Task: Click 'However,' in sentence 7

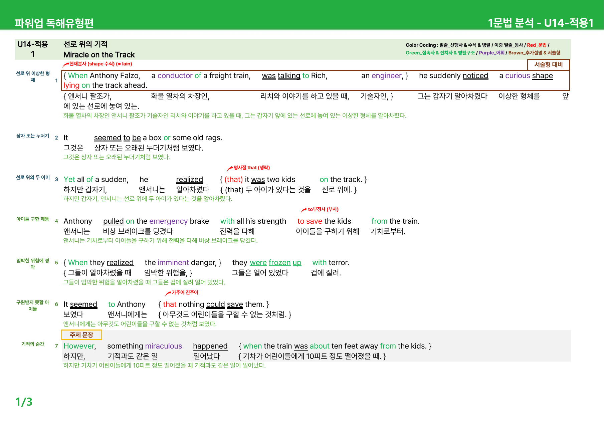Action: click(x=80, y=346)
